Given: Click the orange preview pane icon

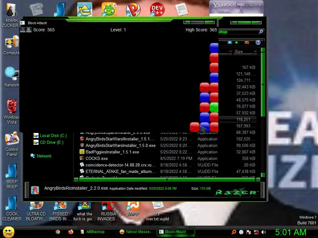Looking at the screenshot, I should click(247, 42).
